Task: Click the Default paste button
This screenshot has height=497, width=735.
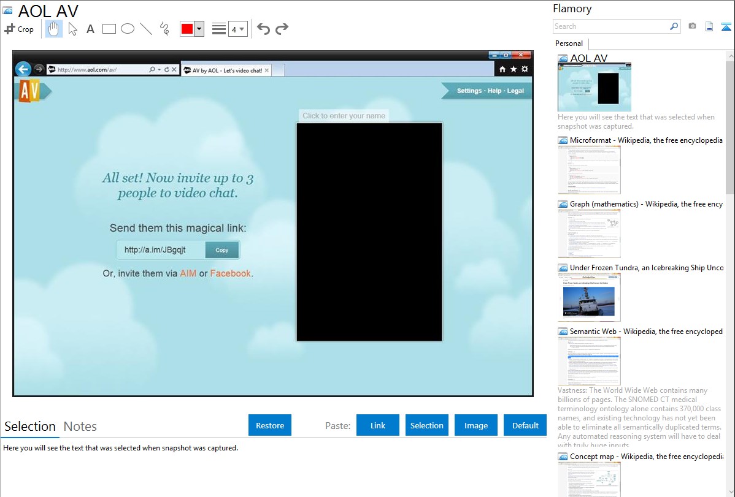Action: tap(525, 425)
